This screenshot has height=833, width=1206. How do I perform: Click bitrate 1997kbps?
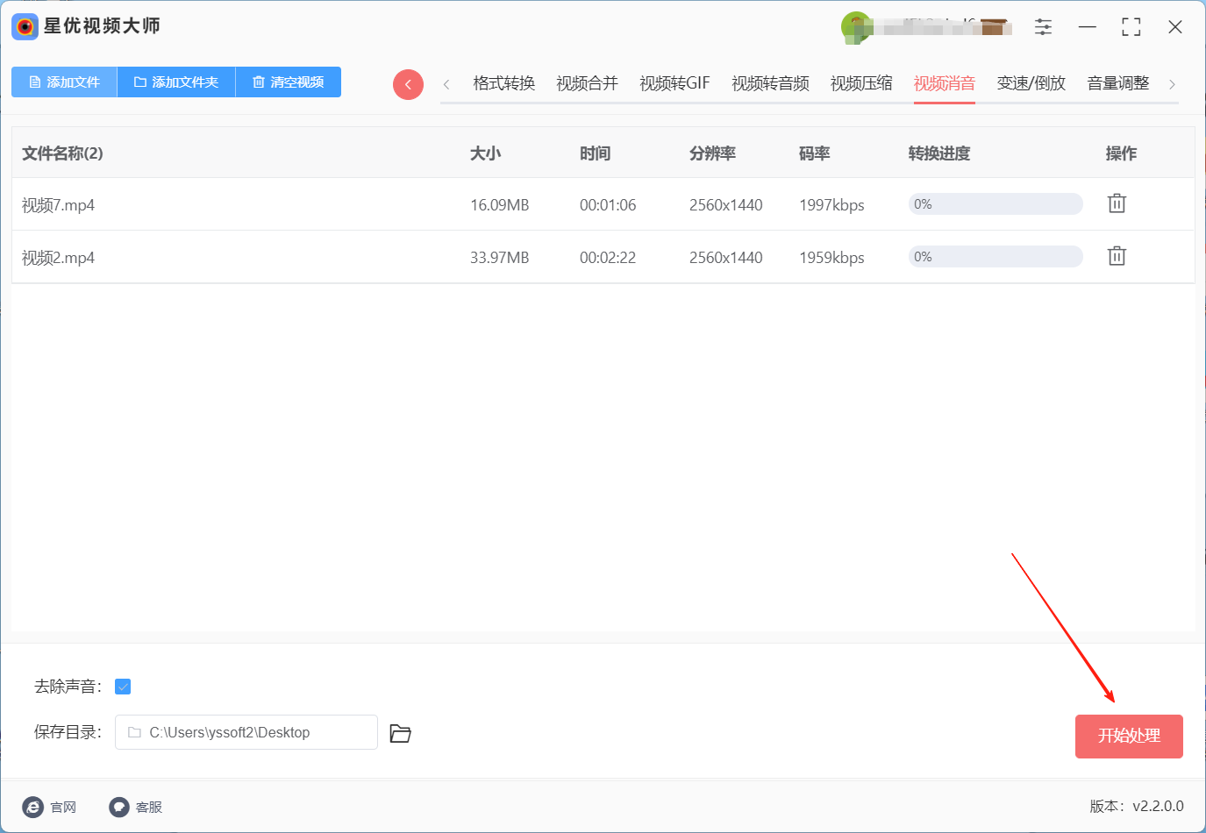coord(831,205)
